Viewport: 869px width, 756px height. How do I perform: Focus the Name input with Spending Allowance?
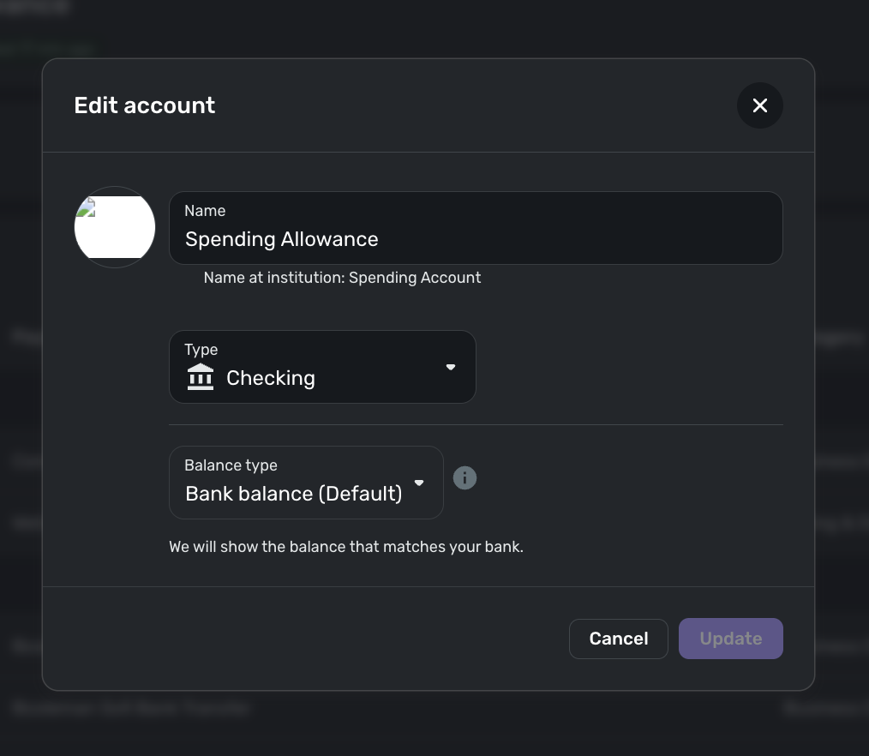point(476,239)
